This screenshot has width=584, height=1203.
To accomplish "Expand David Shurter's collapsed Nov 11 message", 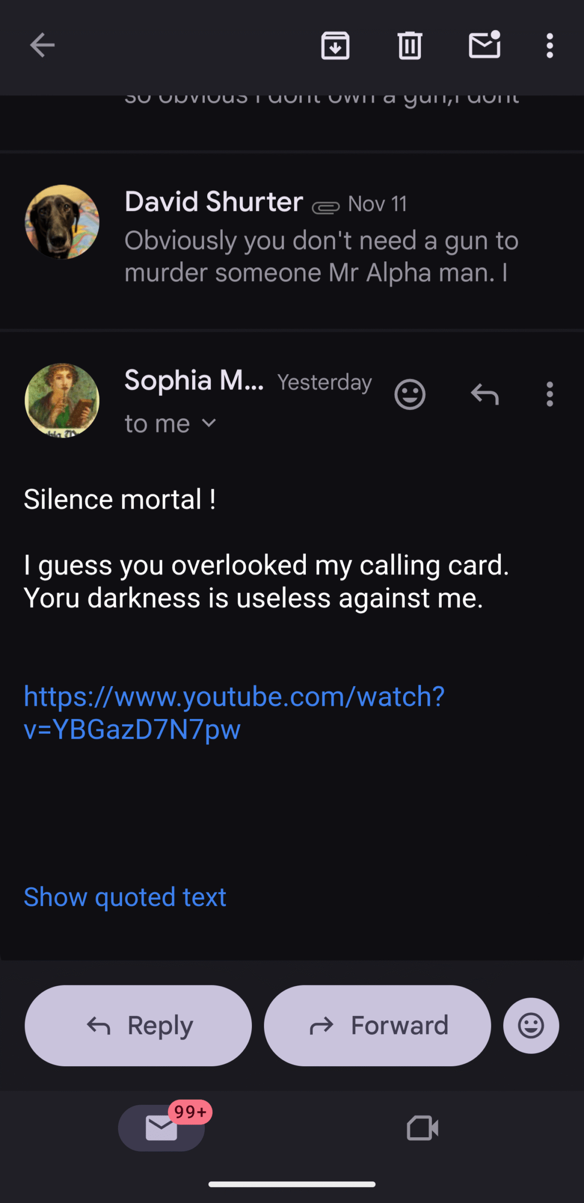I will pos(321,240).
